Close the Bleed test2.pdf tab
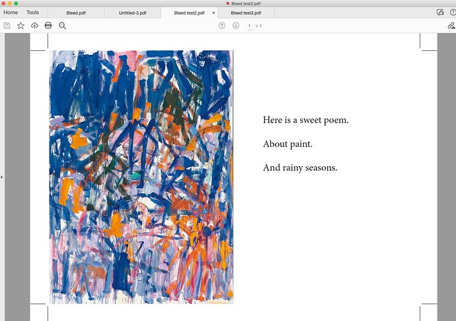This screenshot has height=321, width=456. click(213, 13)
